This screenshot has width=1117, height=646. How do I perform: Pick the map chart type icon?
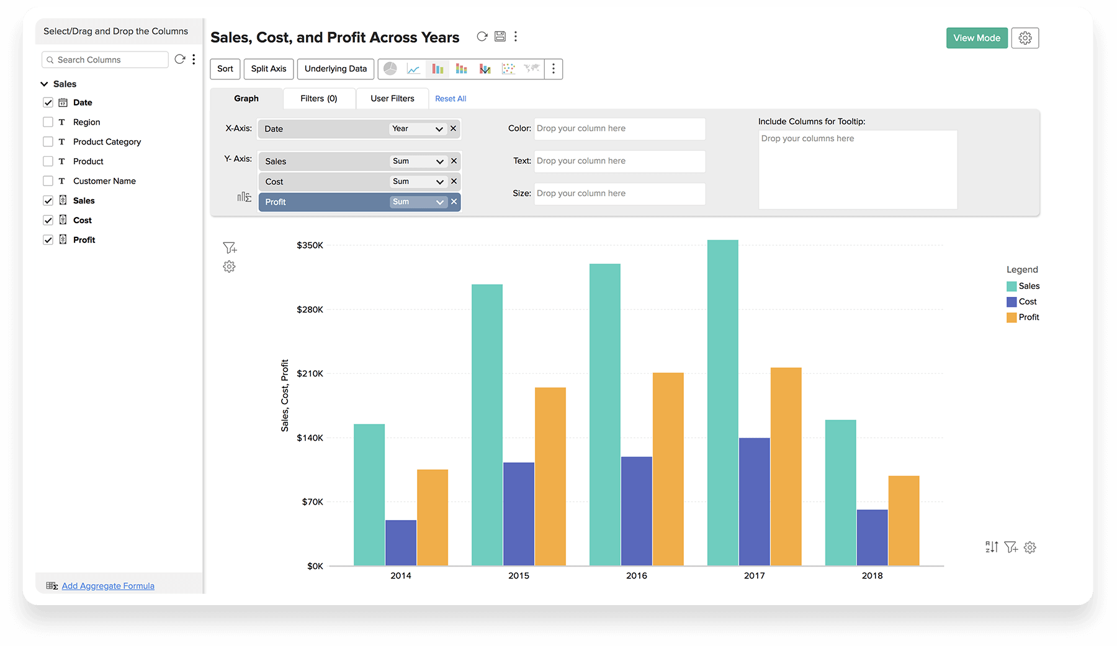[531, 69]
